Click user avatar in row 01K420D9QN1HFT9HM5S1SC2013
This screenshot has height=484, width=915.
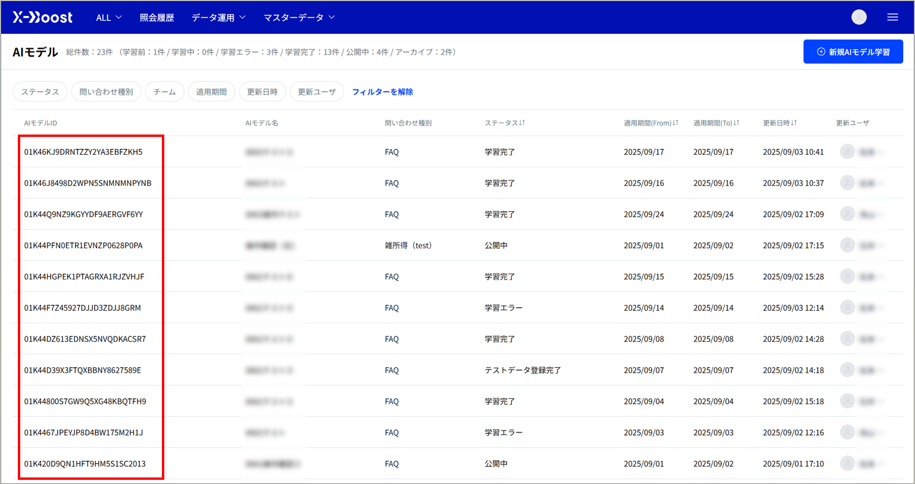847,464
